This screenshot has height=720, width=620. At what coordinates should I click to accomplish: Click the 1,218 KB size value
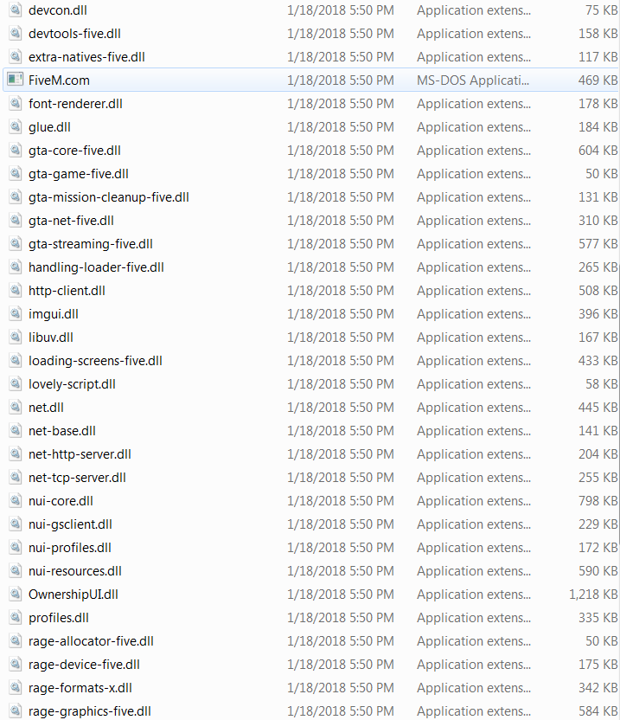pos(593,595)
